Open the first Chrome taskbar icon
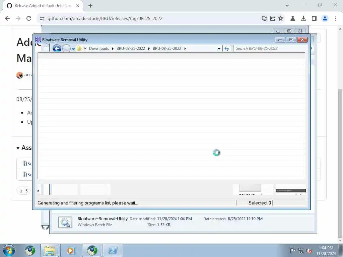The height and width of the screenshot is (257, 343). click(x=30, y=250)
